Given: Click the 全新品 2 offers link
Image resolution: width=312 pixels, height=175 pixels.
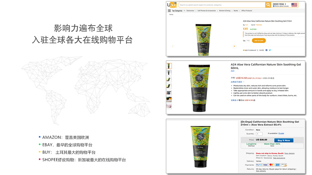Looking at the screenshot, I should click(234, 100).
